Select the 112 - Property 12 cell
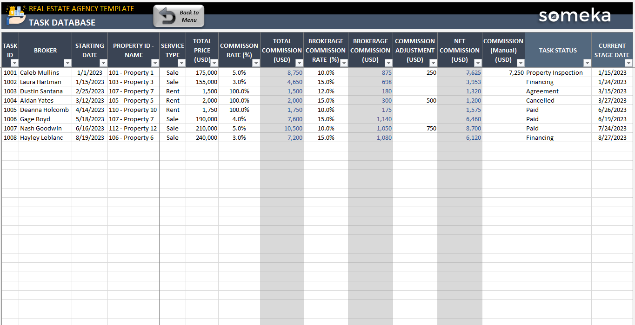Image resolution: width=635 pixels, height=325 pixels. point(133,129)
